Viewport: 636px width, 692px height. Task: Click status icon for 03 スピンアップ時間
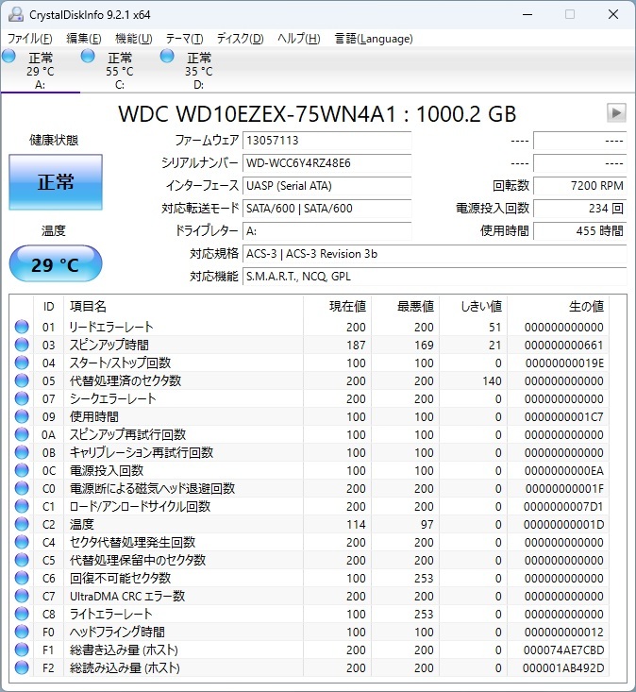[x=22, y=345]
